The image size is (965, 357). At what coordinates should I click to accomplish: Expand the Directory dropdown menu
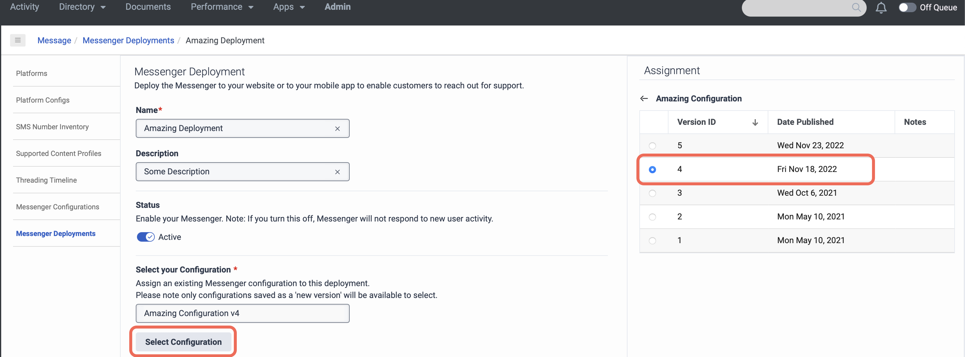click(x=82, y=7)
